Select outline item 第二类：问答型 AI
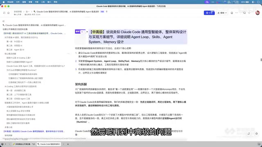The width and height of the screenshot is (262, 147). coord(14,45)
